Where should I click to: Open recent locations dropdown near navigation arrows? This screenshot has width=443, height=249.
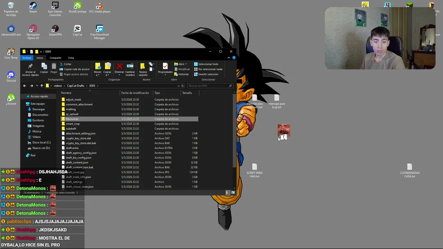36,86
